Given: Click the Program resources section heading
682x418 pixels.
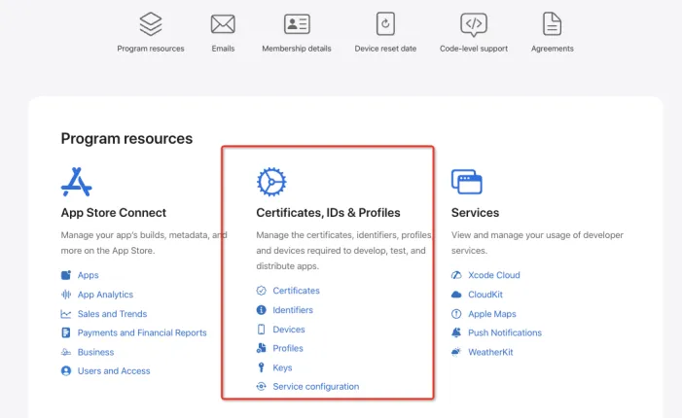Looking at the screenshot, I should 126,139.
